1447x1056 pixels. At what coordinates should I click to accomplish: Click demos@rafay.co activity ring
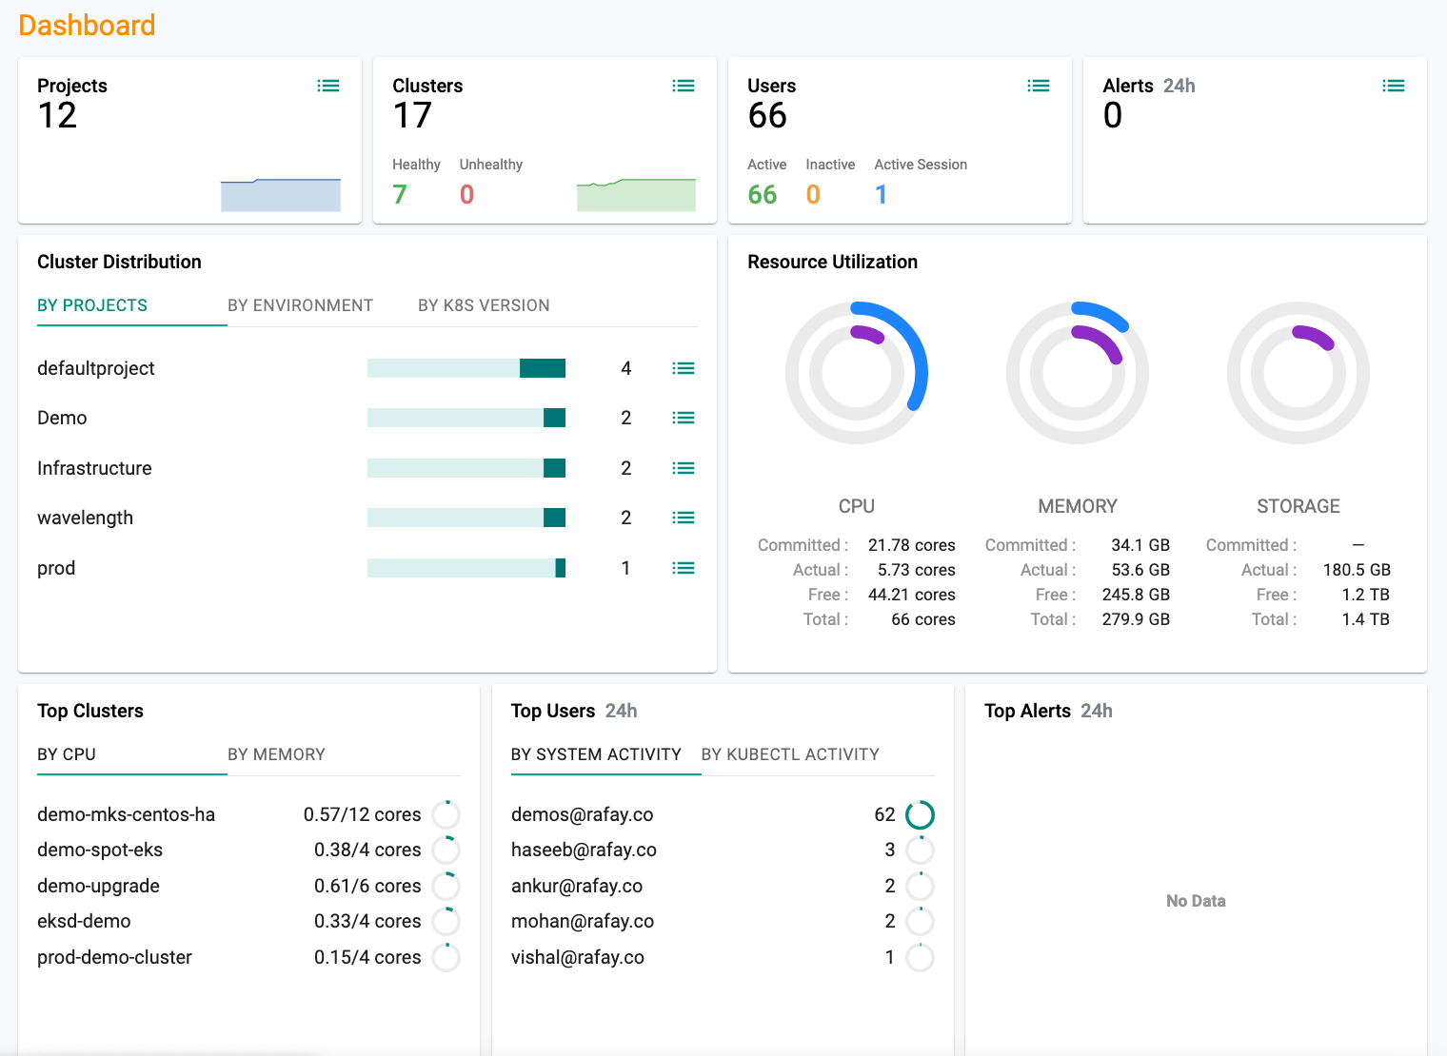tap(920, 814)
